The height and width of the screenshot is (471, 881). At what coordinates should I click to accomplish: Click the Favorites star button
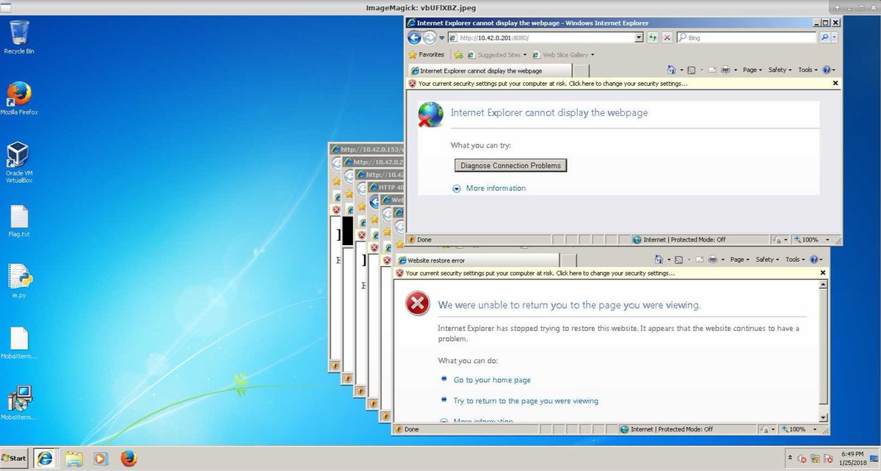[x=427, y=54]
